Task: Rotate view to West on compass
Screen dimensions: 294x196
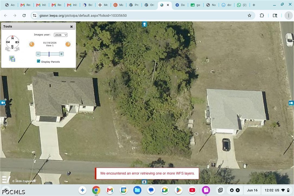Action: click(x=8, y=42)
